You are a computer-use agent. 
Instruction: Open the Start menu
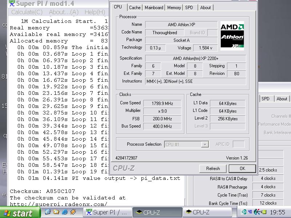point(20,213)
